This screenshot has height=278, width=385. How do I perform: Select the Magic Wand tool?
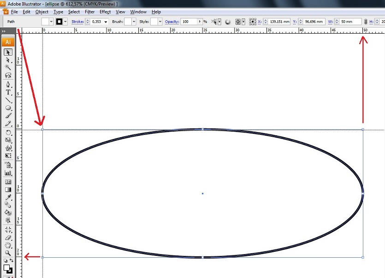pyautogui.click(x=8, y=67)
